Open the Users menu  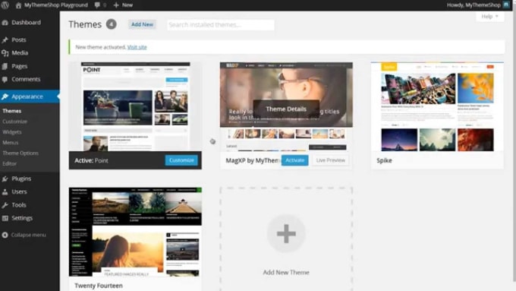click(19, 191)
